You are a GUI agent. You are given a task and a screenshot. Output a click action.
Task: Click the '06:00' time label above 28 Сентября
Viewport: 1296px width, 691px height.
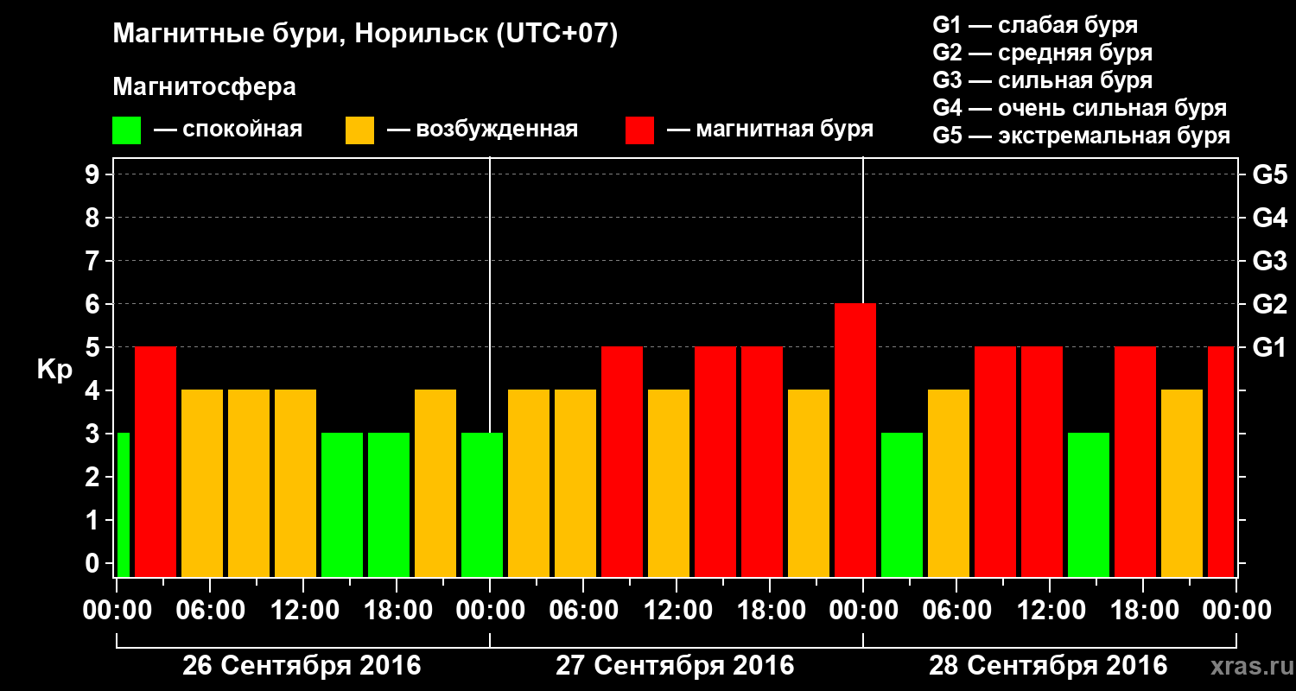coord(956,610)
